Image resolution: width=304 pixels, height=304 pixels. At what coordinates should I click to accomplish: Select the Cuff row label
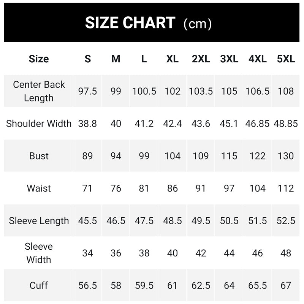(x=39, y=285)
